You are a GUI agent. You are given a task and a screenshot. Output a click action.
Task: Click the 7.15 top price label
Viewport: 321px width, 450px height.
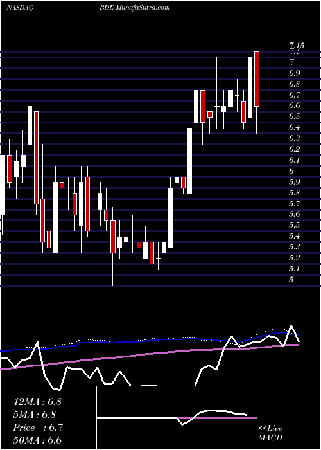point(297,46)
